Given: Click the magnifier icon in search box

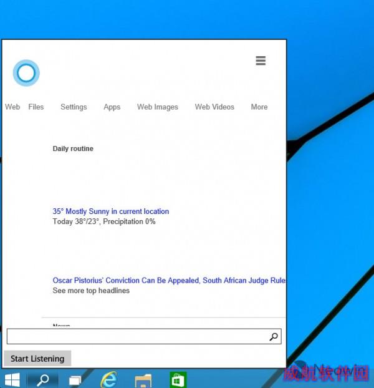Looking at the screenshot, I should (x=274, y=336).
